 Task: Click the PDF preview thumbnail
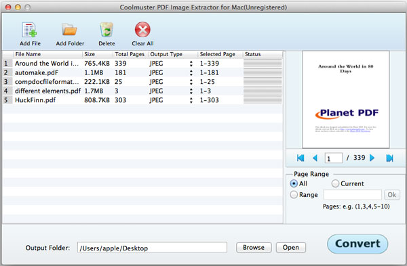(x=345, y=99)
